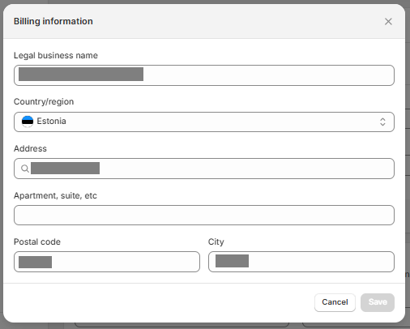Click into the Address search field

[x=204, y=169]
